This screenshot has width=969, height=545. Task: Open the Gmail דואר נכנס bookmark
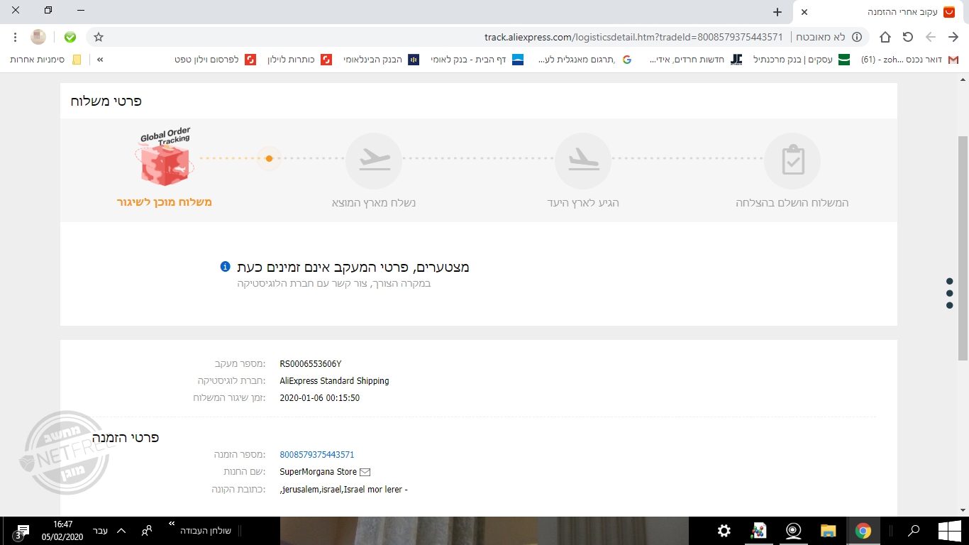tap(909, 60)
